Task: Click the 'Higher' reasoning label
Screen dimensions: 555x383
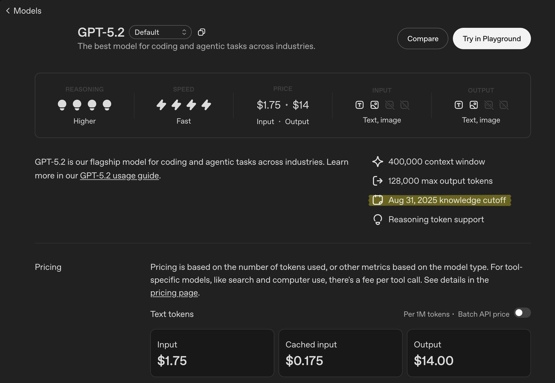Action: [x=85, y=121]
